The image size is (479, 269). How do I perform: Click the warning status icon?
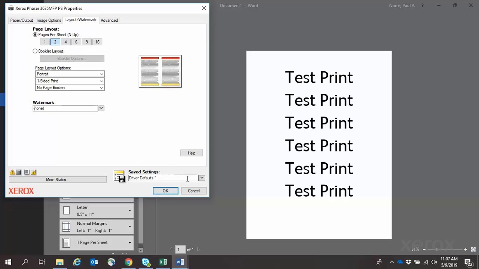(12, 172)
